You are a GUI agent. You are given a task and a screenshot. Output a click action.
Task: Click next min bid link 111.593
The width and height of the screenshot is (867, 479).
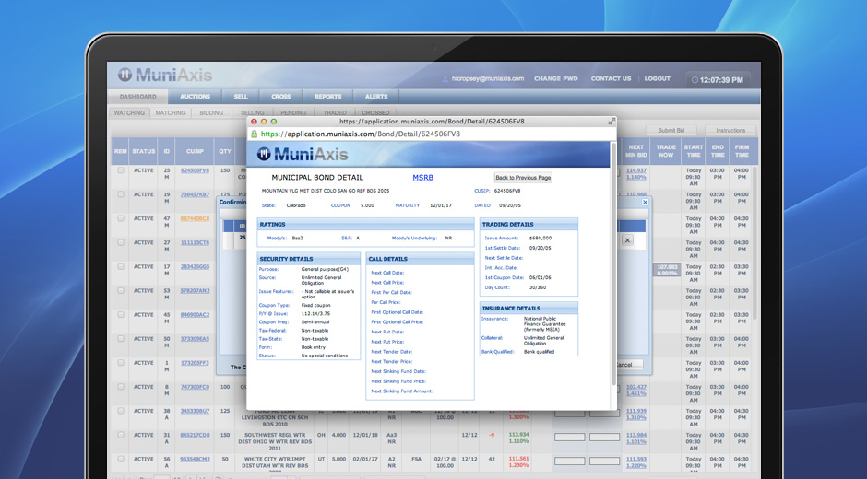click(635, 459)
